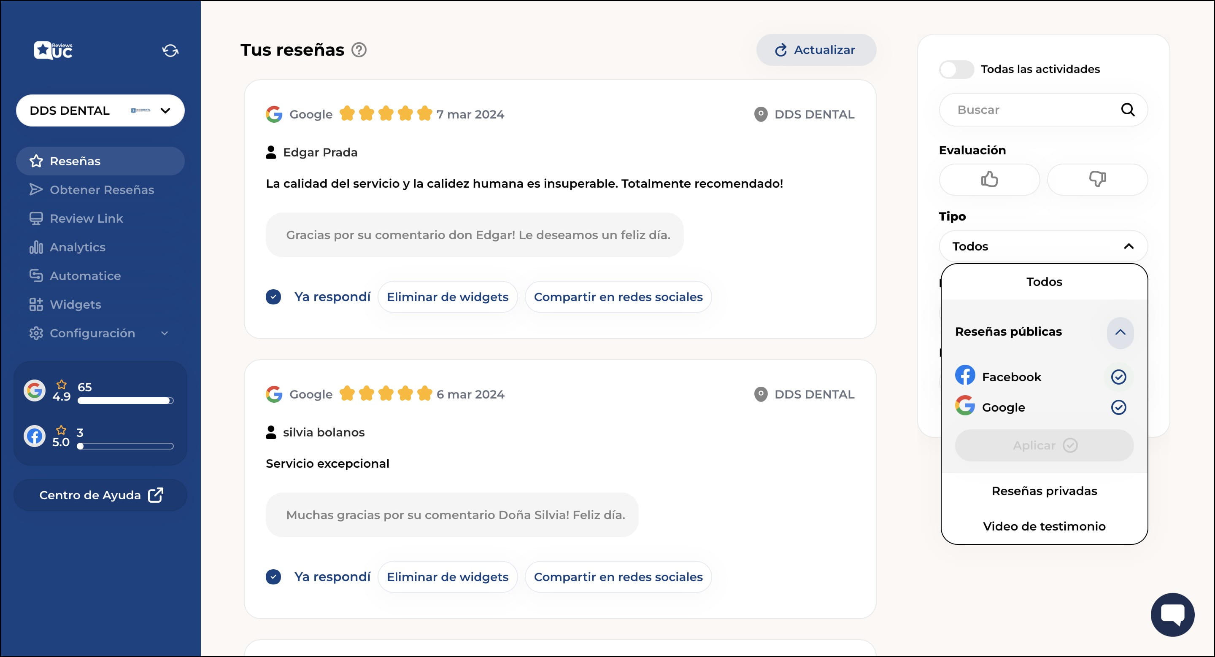Eliminar de widgets on Edgar Prada review

click(448, 297)
